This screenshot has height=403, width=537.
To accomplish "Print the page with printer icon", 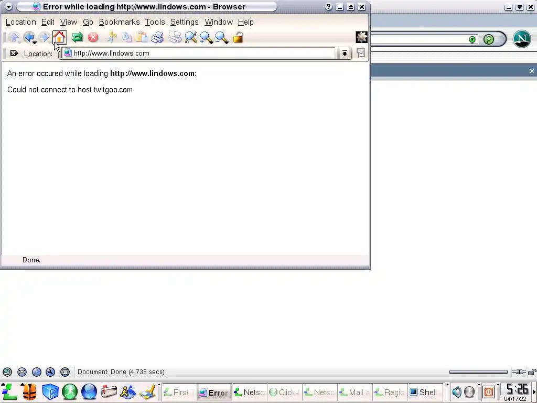I will pos(157,37).
